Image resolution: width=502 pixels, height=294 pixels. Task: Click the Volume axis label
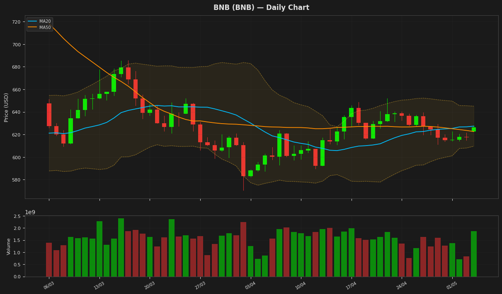pos(9,246)
